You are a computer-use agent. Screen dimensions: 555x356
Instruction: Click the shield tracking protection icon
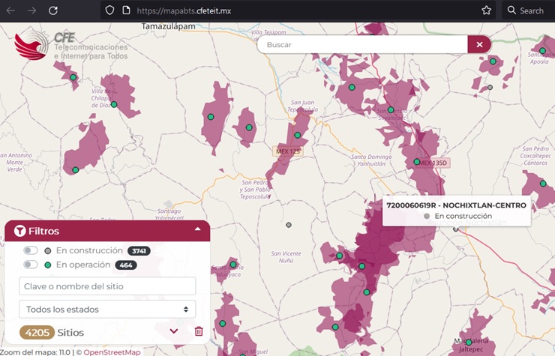(109, 10)
